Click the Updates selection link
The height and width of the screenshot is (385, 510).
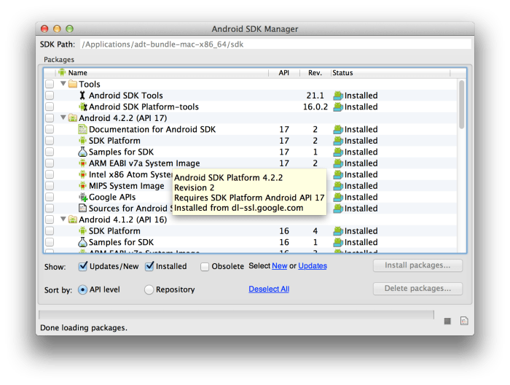pos(313,266)
